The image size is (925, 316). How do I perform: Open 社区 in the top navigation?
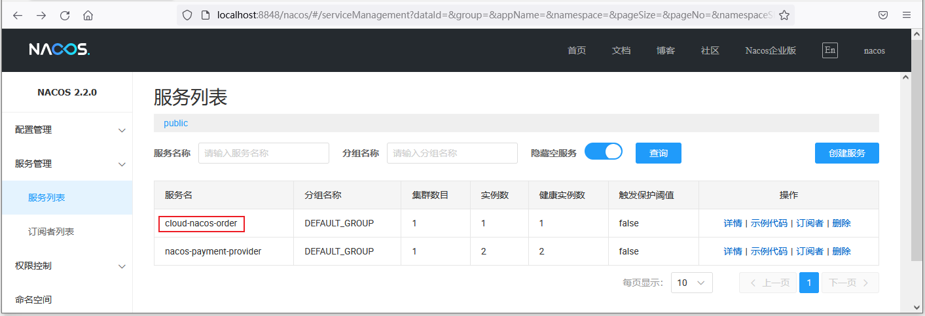710,50
